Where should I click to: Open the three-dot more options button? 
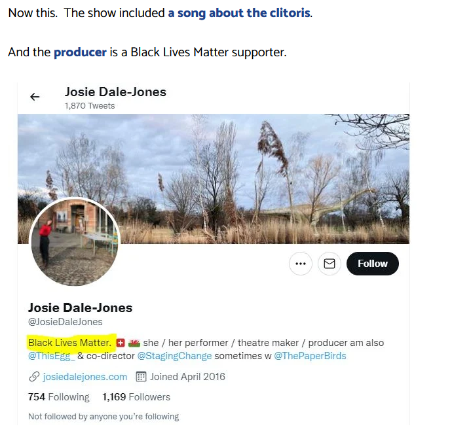tap(300, 264)
